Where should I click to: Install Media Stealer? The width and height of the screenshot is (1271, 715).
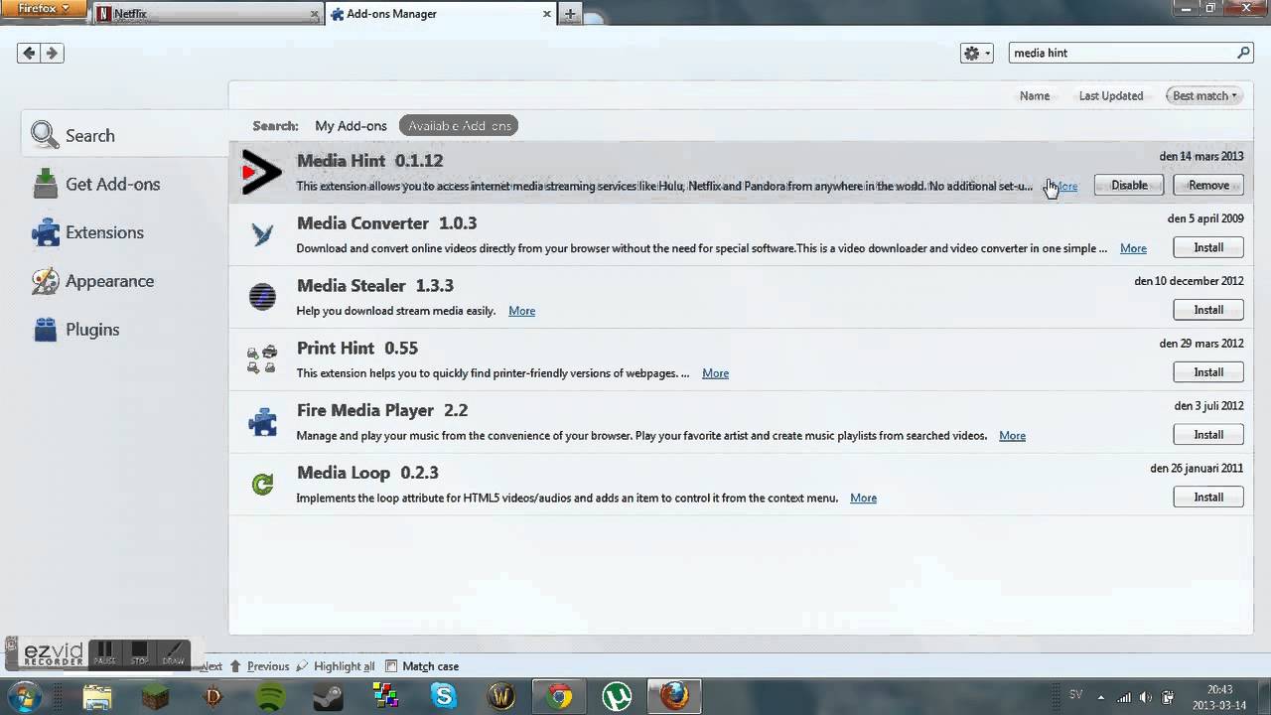coord(1208,310)
